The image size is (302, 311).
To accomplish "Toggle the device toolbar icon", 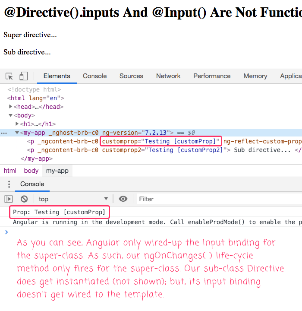I will 23,76.
